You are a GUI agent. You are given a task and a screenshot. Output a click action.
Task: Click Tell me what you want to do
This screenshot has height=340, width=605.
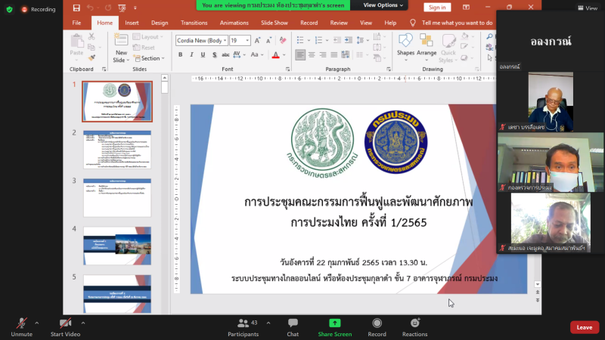457,23
